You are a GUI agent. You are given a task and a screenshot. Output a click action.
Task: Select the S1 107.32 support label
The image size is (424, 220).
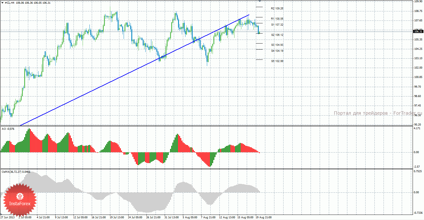coord(277,25)
